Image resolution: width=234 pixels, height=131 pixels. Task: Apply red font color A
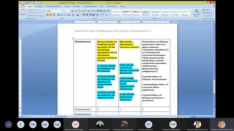78,15
